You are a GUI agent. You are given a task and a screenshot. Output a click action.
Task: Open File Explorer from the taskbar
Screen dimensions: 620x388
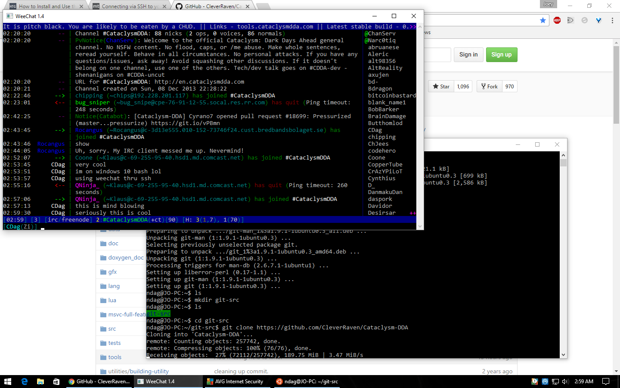pos(40,382)
